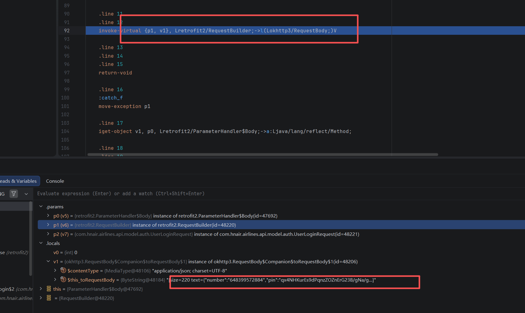This screenshot has height=313, width=525.
Task: Click the $this_toRequestBody field icon
Action: click(x=63, y=279)
